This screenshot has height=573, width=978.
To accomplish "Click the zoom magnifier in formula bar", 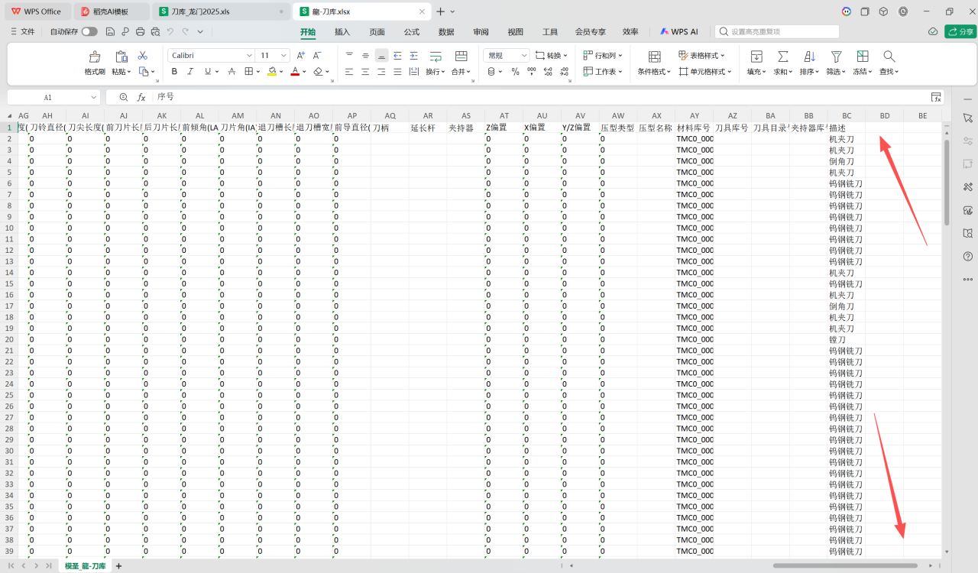I will tap(124, 97).
